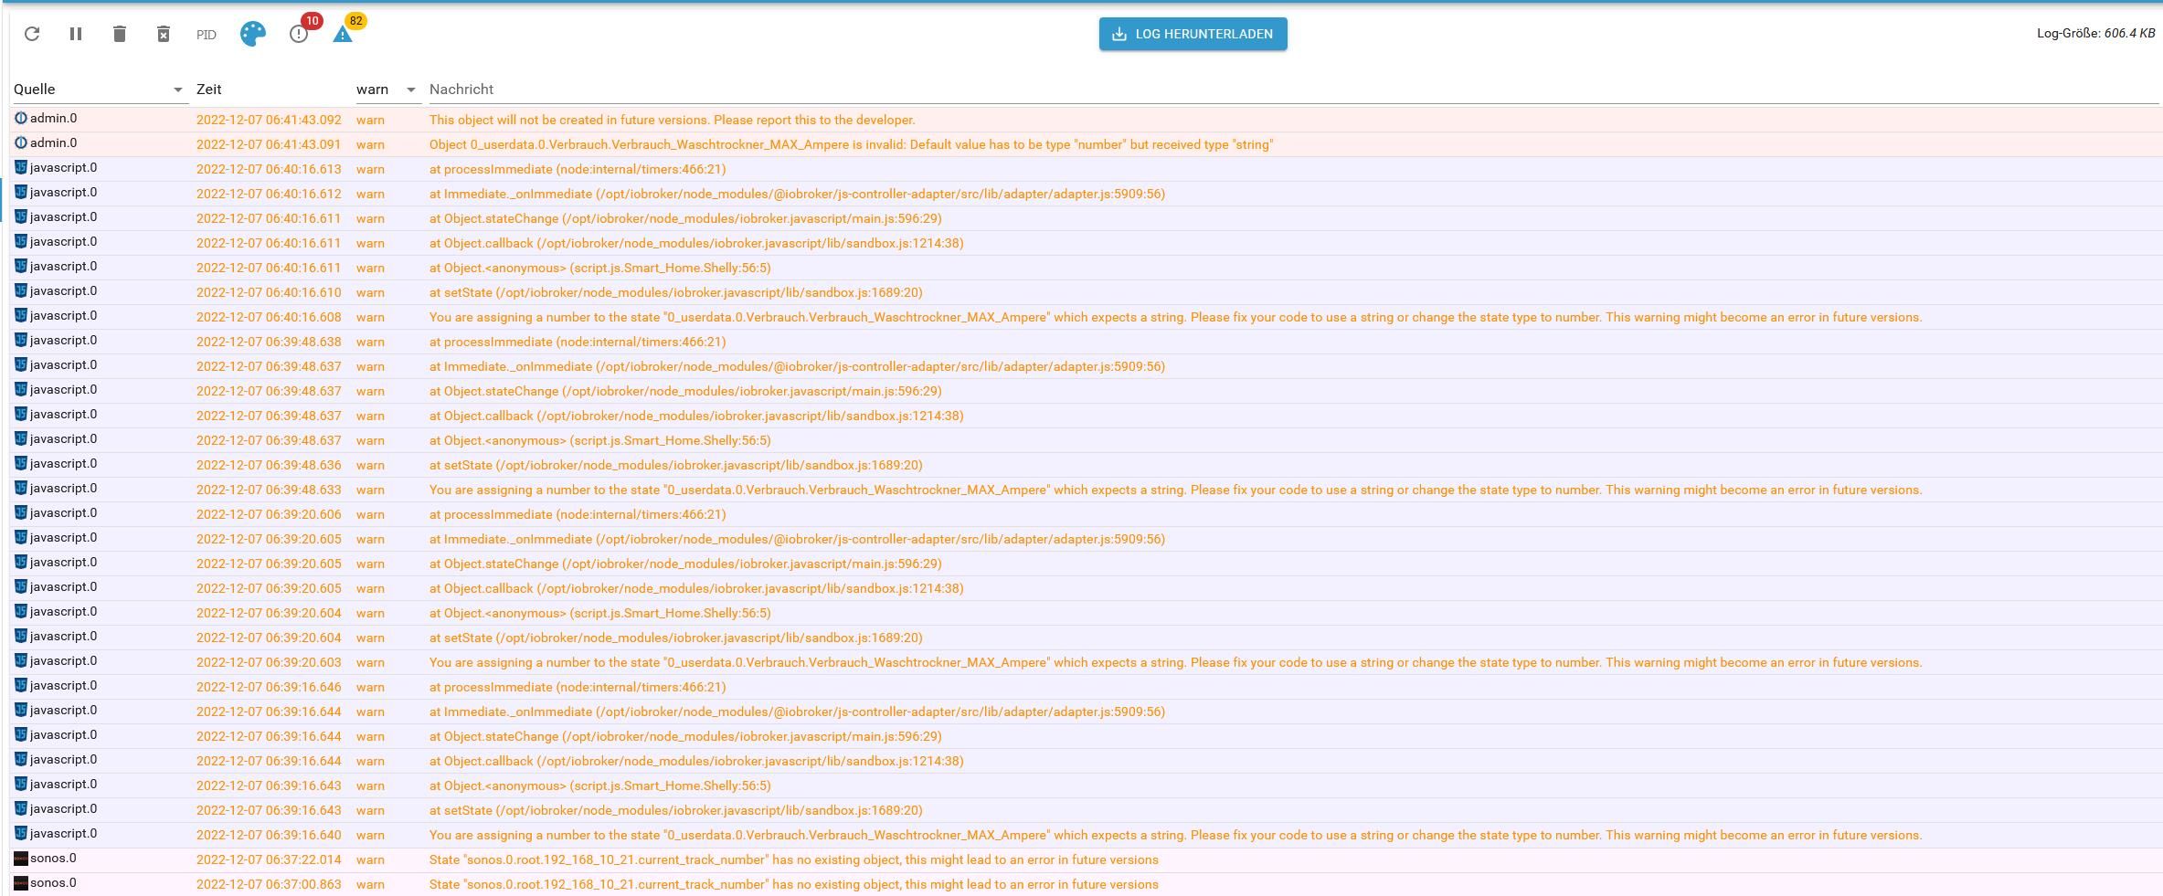The width and height of the screenshot is (2163, 896).
Task: Select the sonos current_track_number message at 06:37:22.014
Action: (794, 859)
